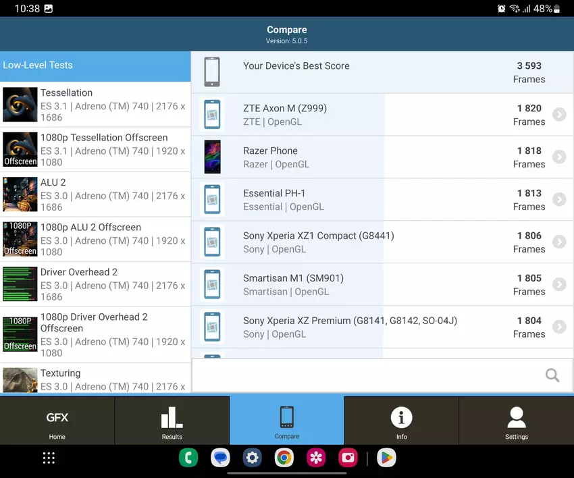
Task: Choose the ALU 2 test
Action: point(95,194)
